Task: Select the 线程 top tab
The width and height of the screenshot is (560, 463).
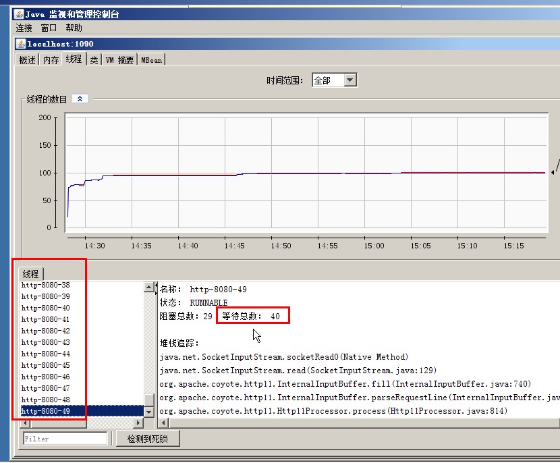Action: [x=74, y=59]
